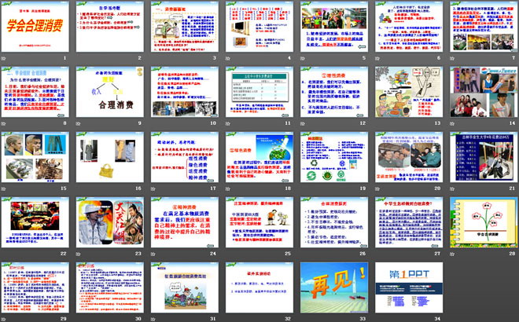Select slide 5 thumbnail with market photos

[334, 27]
